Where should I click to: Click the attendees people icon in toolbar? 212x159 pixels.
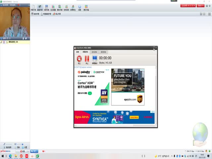[x=73, y=8]
